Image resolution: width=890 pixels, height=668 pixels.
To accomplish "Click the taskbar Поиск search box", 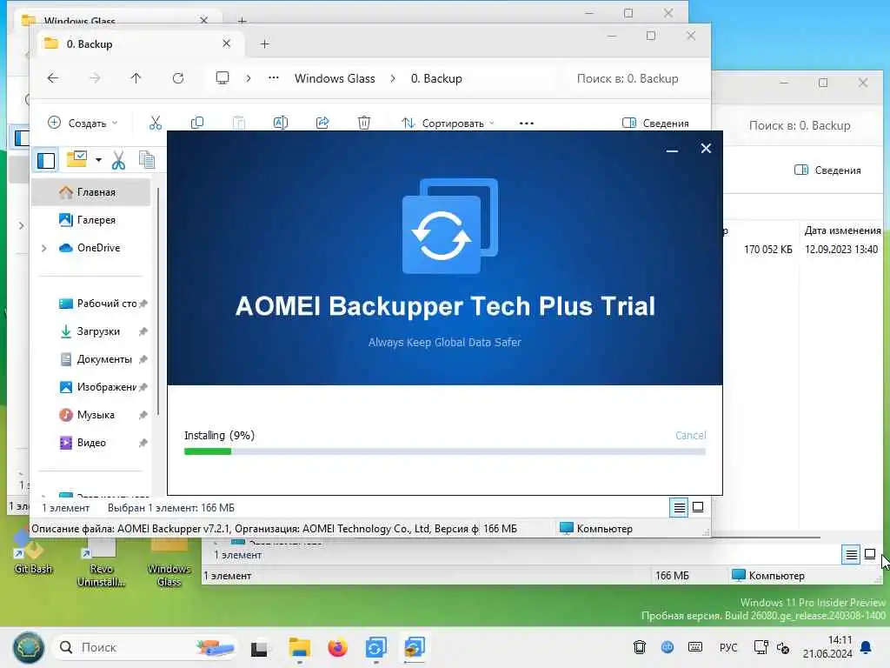I will point(145,647).
